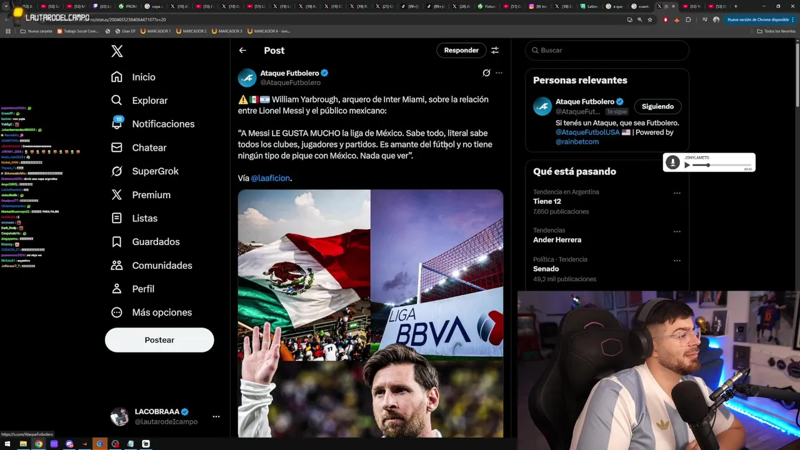This screenshot has height=450, width=800.
Task: Open Notificaciones with 18 badge
Action: (152, 124)
